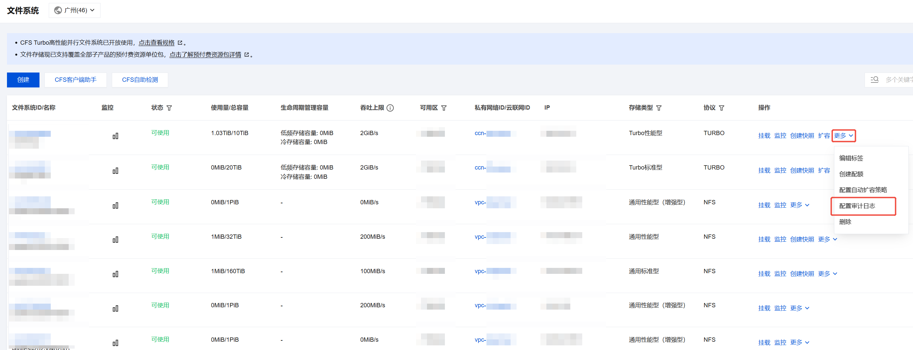
Task: Choose 编辑标签 in the dropdown menu
Action: (851, 158)
